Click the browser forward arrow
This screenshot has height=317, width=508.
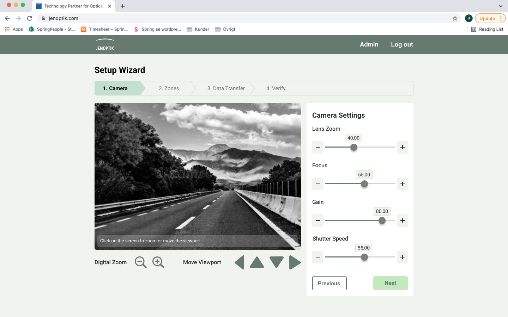[18, 18]
